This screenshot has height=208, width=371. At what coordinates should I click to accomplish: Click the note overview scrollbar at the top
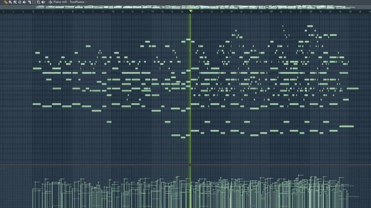[185, 7]
